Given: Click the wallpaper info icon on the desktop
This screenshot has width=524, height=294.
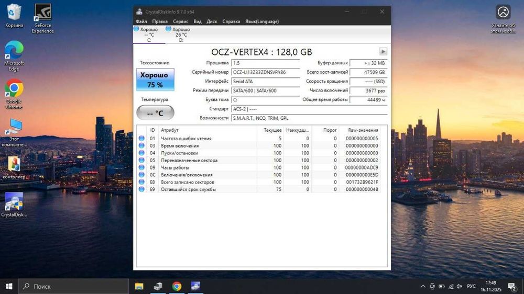Looking at the screenshot, I should pyautogui.click(x=503, y=19).
